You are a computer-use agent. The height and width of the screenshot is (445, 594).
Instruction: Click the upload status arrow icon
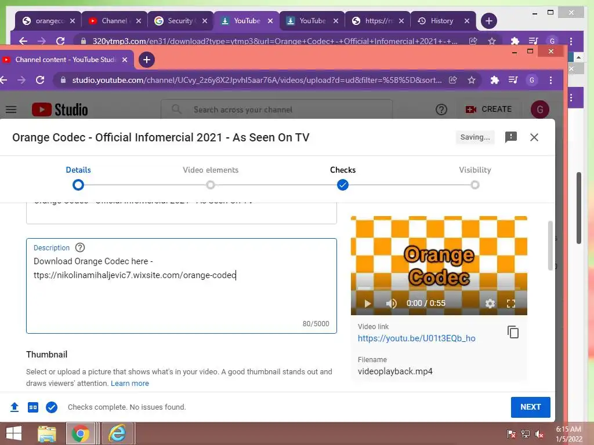click(15, 407)
